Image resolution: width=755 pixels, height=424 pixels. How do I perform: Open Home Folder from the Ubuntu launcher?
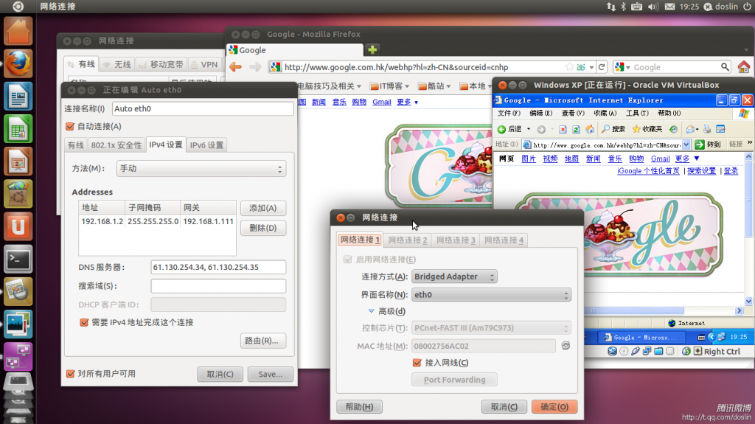click(18, 31)
